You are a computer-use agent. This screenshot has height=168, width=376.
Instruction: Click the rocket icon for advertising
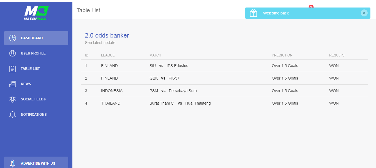13,163
